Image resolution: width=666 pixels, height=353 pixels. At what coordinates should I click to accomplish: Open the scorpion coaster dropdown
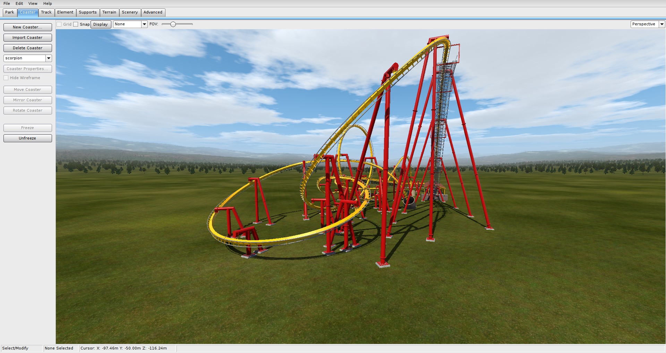click(x=49, y=58)
